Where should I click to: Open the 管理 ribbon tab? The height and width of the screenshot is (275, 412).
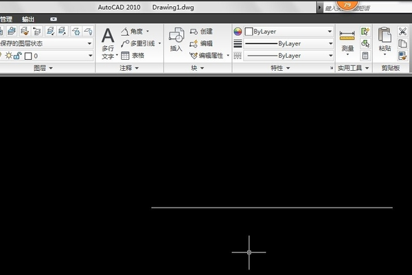coord(6,19)
